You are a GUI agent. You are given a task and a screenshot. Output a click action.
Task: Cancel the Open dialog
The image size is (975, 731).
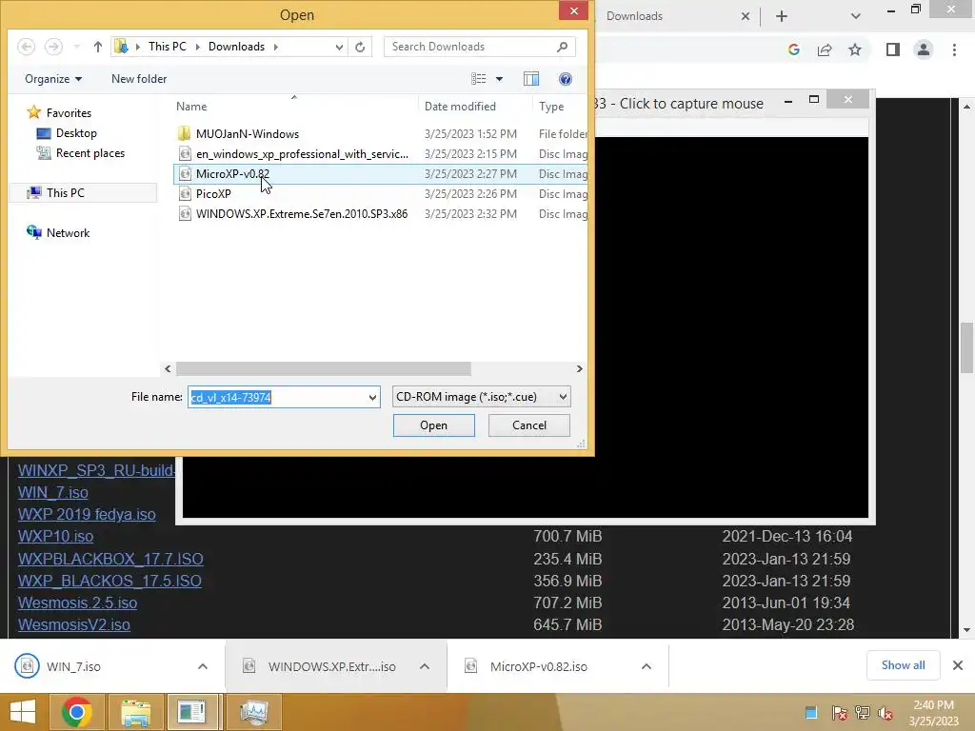pyautogui.click(x=529, y=425)
